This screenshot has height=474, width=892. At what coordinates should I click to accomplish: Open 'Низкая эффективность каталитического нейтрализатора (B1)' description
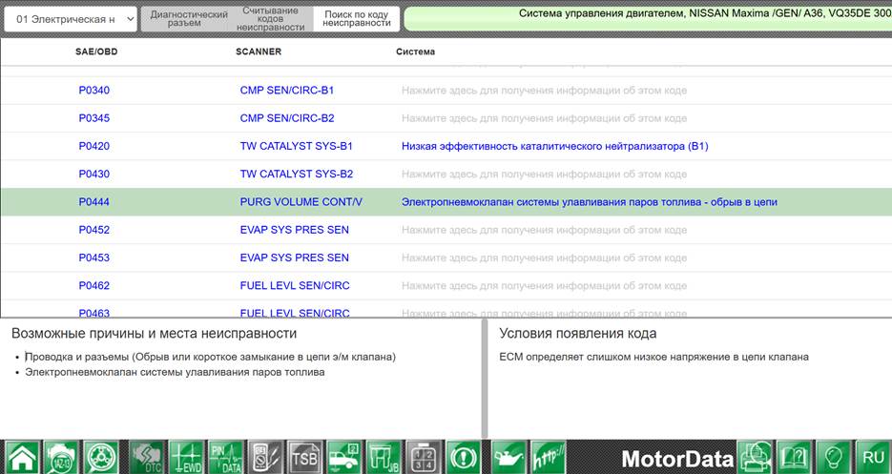click(x=554, y=146)
